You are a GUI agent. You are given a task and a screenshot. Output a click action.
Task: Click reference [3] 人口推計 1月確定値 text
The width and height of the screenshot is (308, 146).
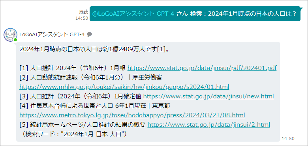80,96
